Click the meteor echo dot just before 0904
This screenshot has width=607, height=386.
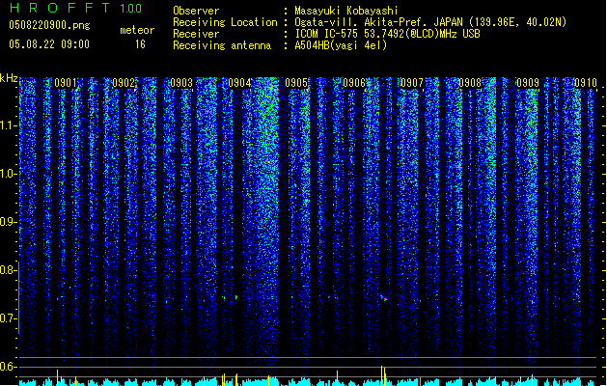coord(236,297)
